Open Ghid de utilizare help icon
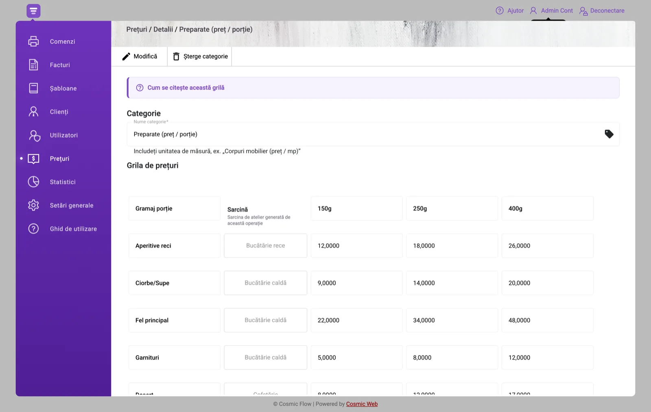The image size is (651, 412). tap(33, 229)
